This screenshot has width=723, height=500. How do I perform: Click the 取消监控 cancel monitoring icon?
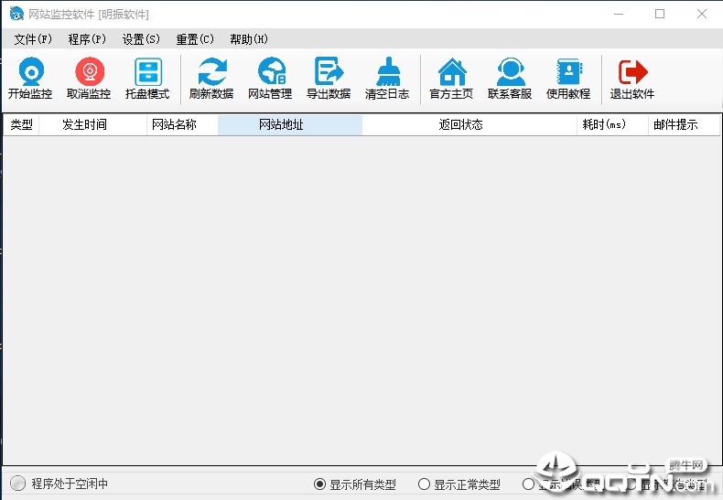point(89,79)
